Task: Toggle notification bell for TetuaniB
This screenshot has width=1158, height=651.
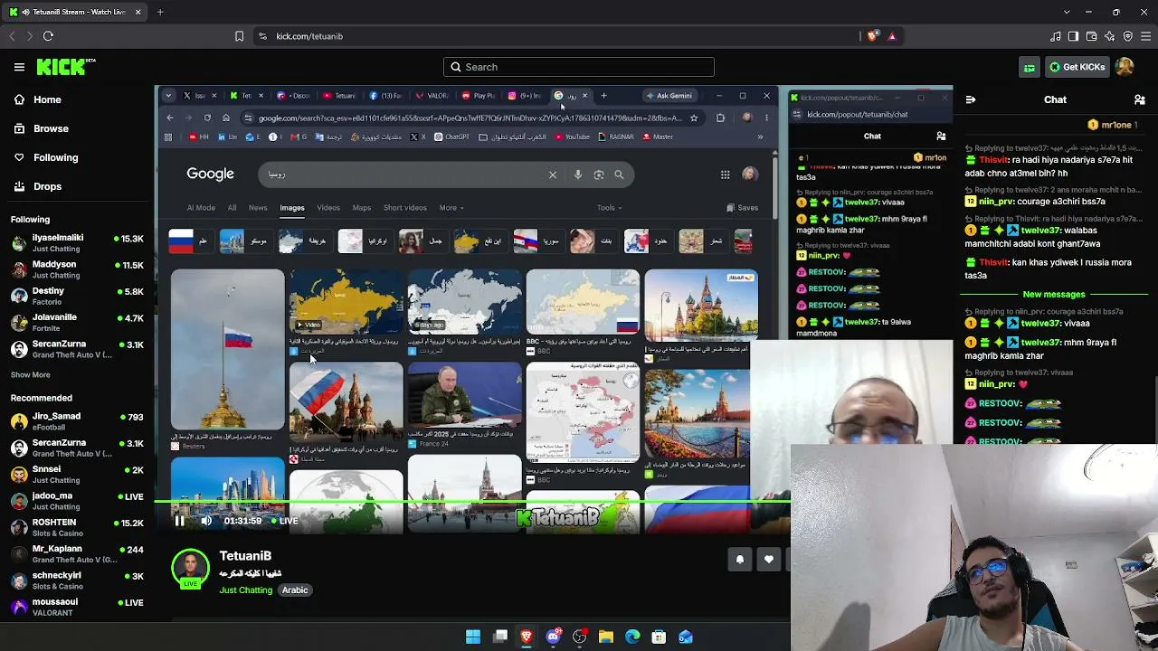Action: [x=740, y=560]
